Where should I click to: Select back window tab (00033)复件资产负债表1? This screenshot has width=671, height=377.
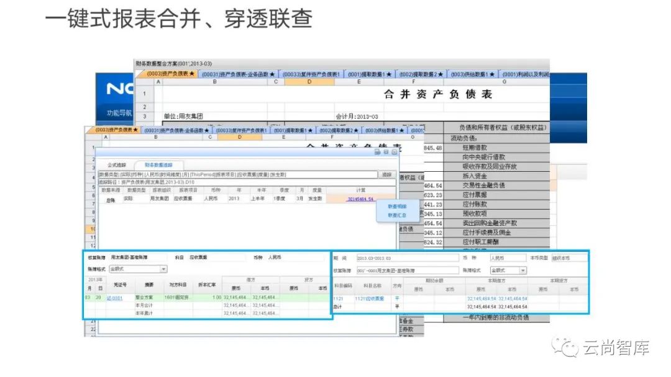311,74
